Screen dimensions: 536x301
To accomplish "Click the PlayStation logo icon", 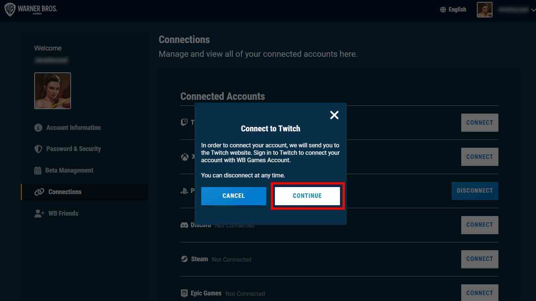I will 184,191.
